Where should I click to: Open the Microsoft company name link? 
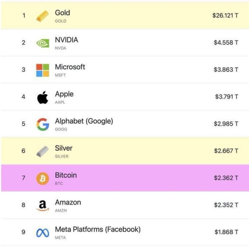(70, 67)
